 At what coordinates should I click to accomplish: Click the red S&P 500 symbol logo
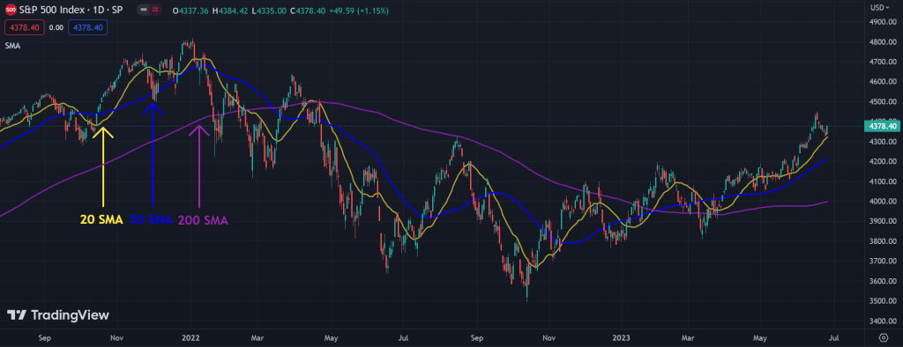10,10
